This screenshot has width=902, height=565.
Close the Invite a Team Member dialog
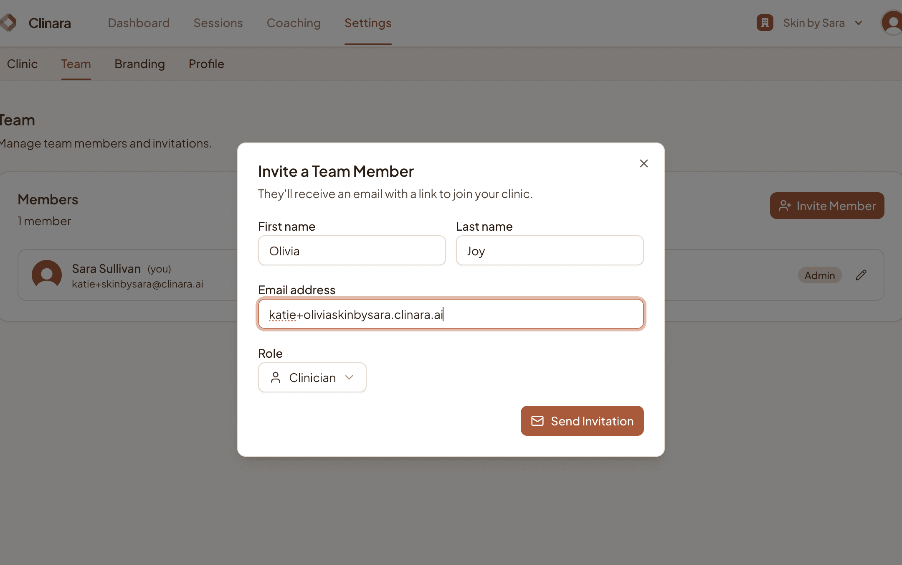point(644,163)
